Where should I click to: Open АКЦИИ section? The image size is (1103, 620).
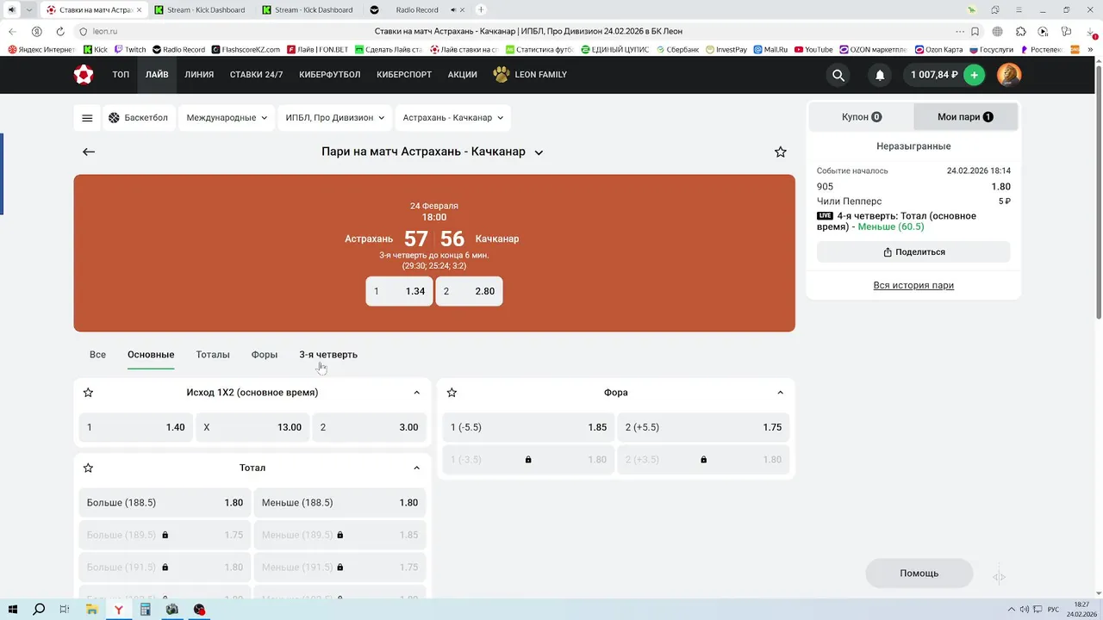tap(463, 75)
